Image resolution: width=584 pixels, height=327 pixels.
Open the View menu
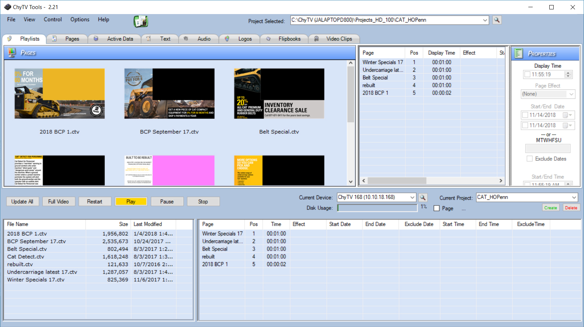[x=30, y=19]
